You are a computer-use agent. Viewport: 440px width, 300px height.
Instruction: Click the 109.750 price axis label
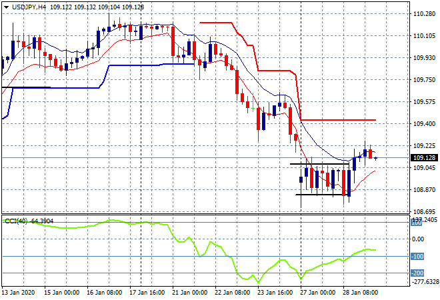[x=424, y=80]
